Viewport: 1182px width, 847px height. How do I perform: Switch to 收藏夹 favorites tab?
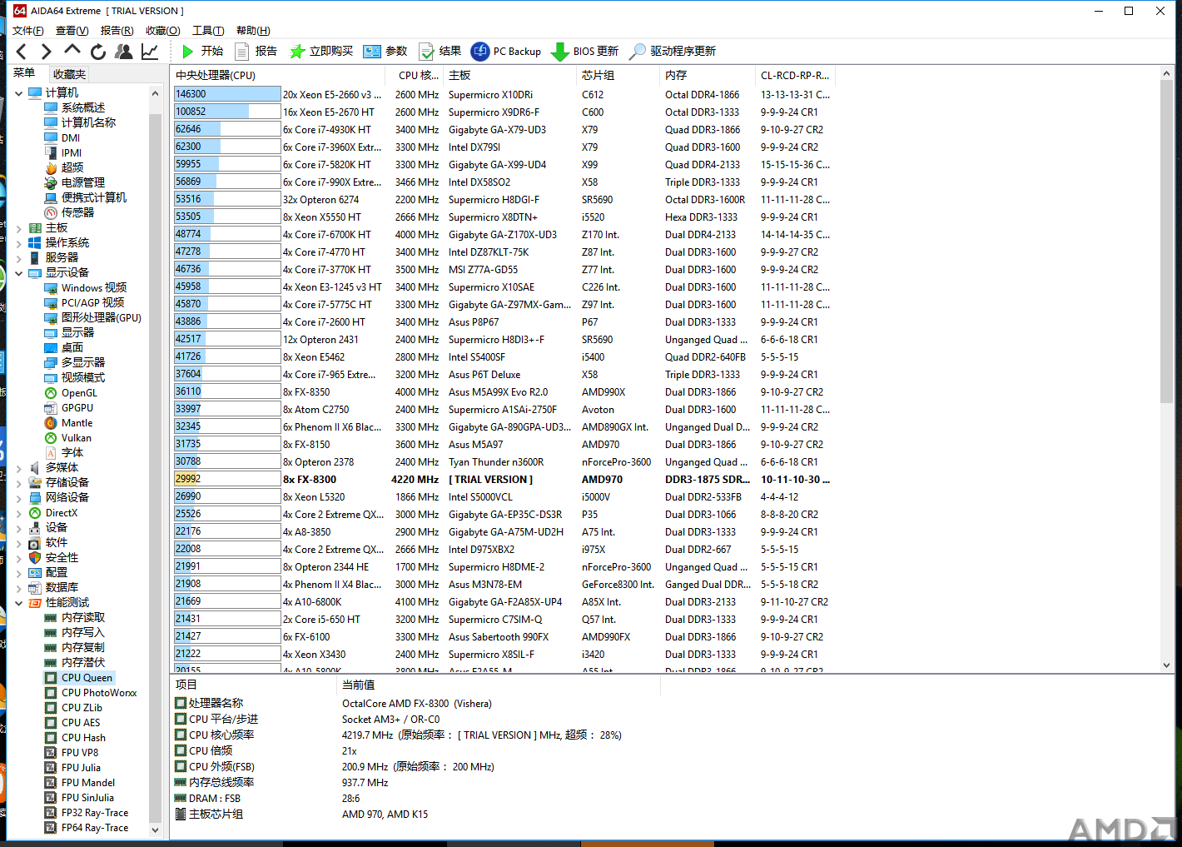pyautogui.click(x=69, y=74)
